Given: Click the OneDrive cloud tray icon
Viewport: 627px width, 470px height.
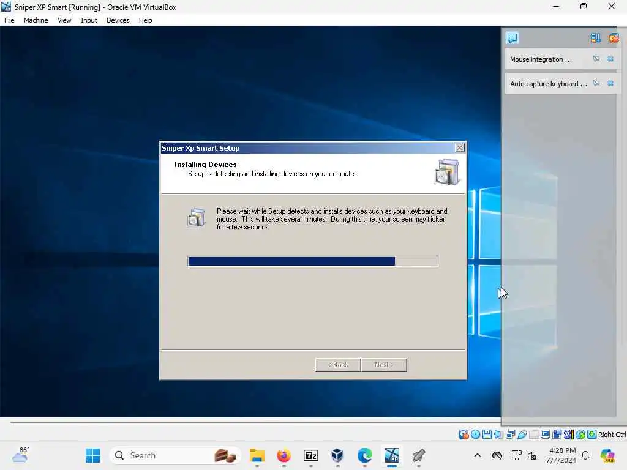Looking at the screenshot, I should (x=497, y=455).
